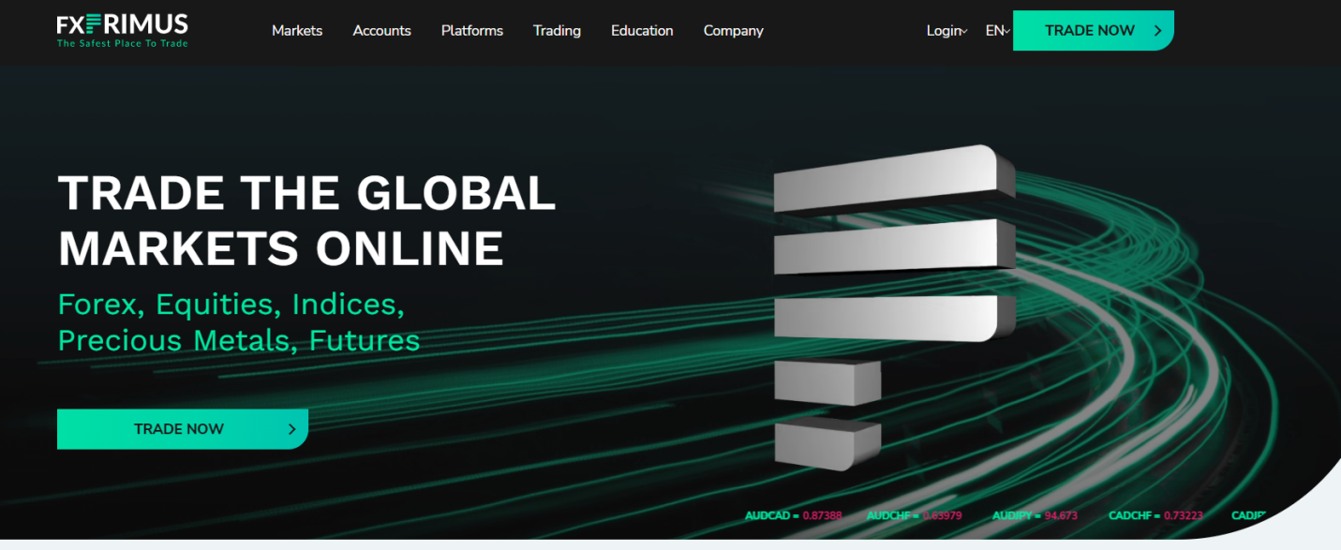1341x550 pixels.
Task: Open the Education menu
Action: pyautogui.click(x=642, y=30)
